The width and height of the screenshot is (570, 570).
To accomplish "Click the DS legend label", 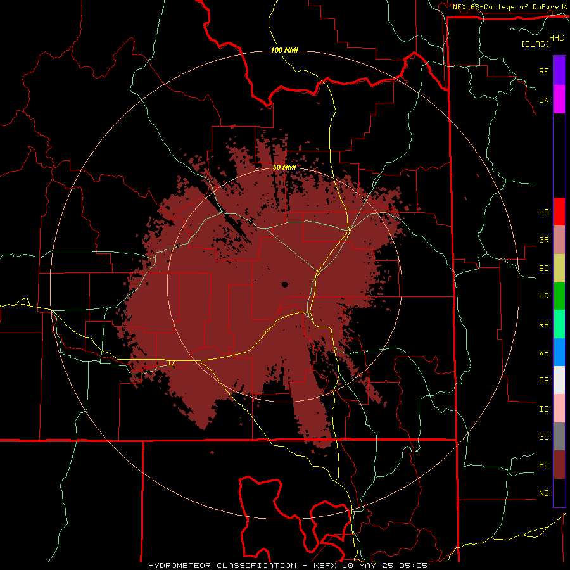I will pos(543,381).
